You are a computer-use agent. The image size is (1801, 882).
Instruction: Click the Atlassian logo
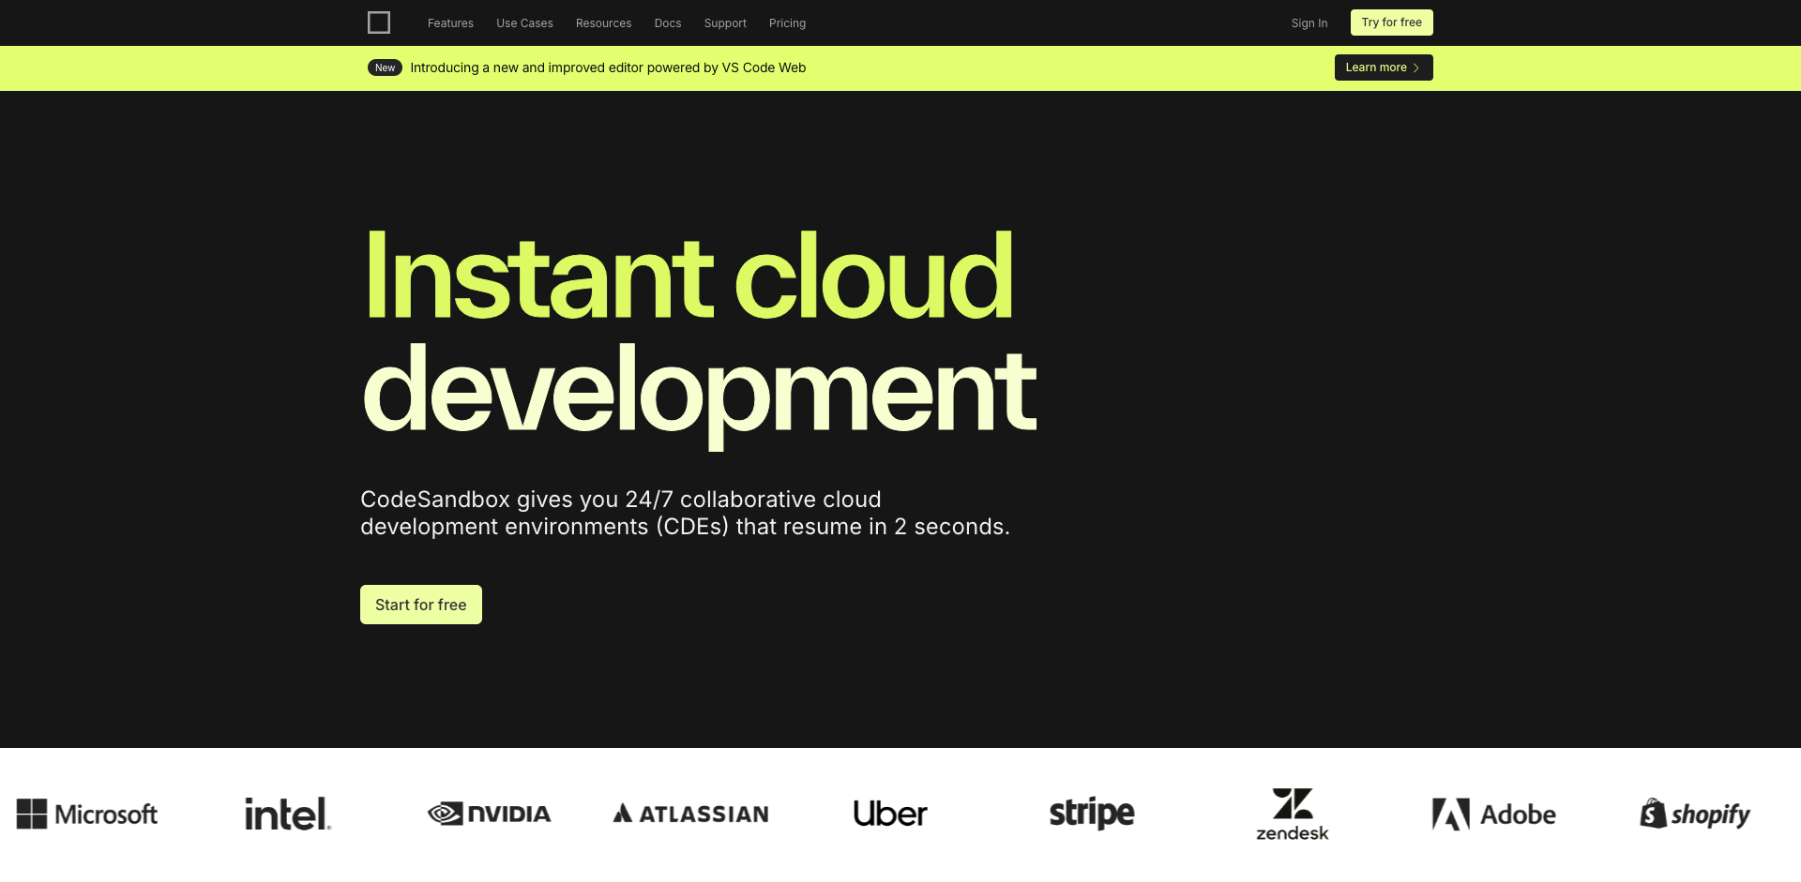click(690, 814)
